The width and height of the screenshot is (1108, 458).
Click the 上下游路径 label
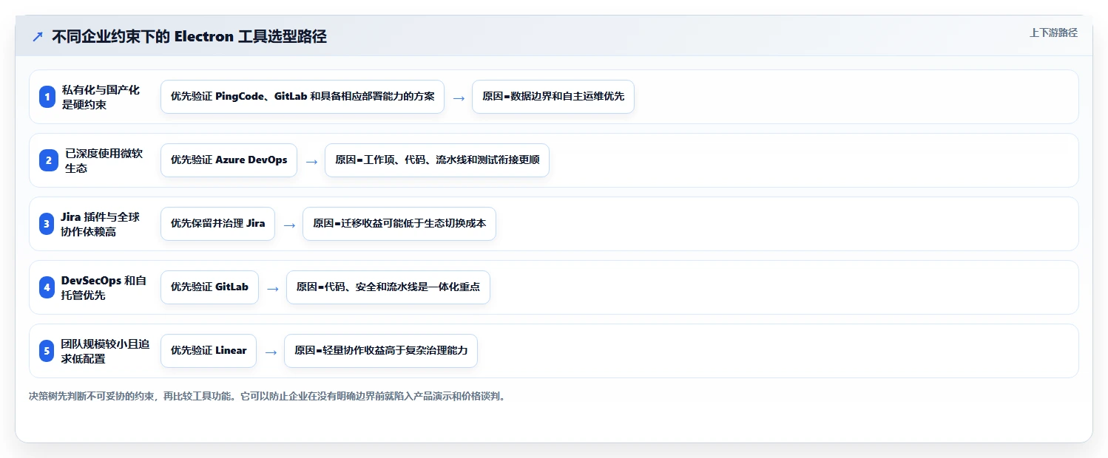(x=1053, y=33)
